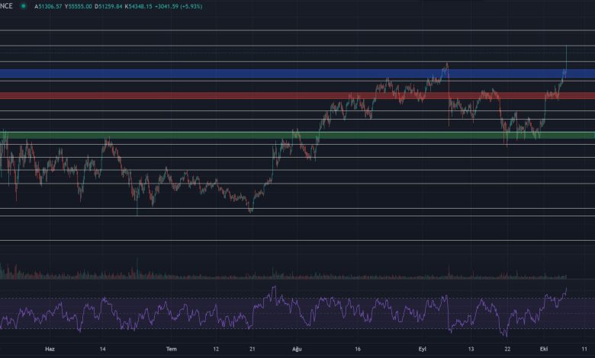Click the symbol name in the chart legend
This screenshot has height=358, width=595.
click(7, 6)
